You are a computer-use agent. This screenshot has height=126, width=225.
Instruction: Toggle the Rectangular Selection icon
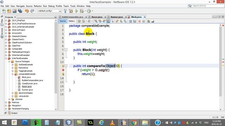[112, 21]
